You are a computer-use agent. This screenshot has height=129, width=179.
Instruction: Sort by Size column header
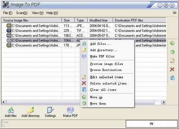pyautogui.click(x=68, y=20)
